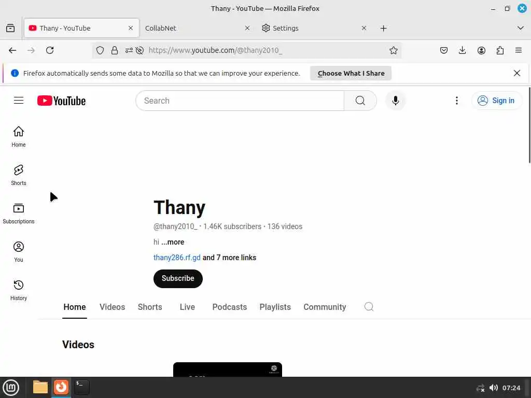Open Firefox account icon
The width and height of the screenshot is (531, 398).
point(481,50)
